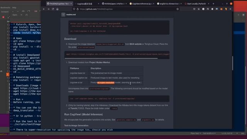The image size is (247, 139).
Task: Click the horizontal scrollbar under wget code block
Action: [x=111, y=58]
